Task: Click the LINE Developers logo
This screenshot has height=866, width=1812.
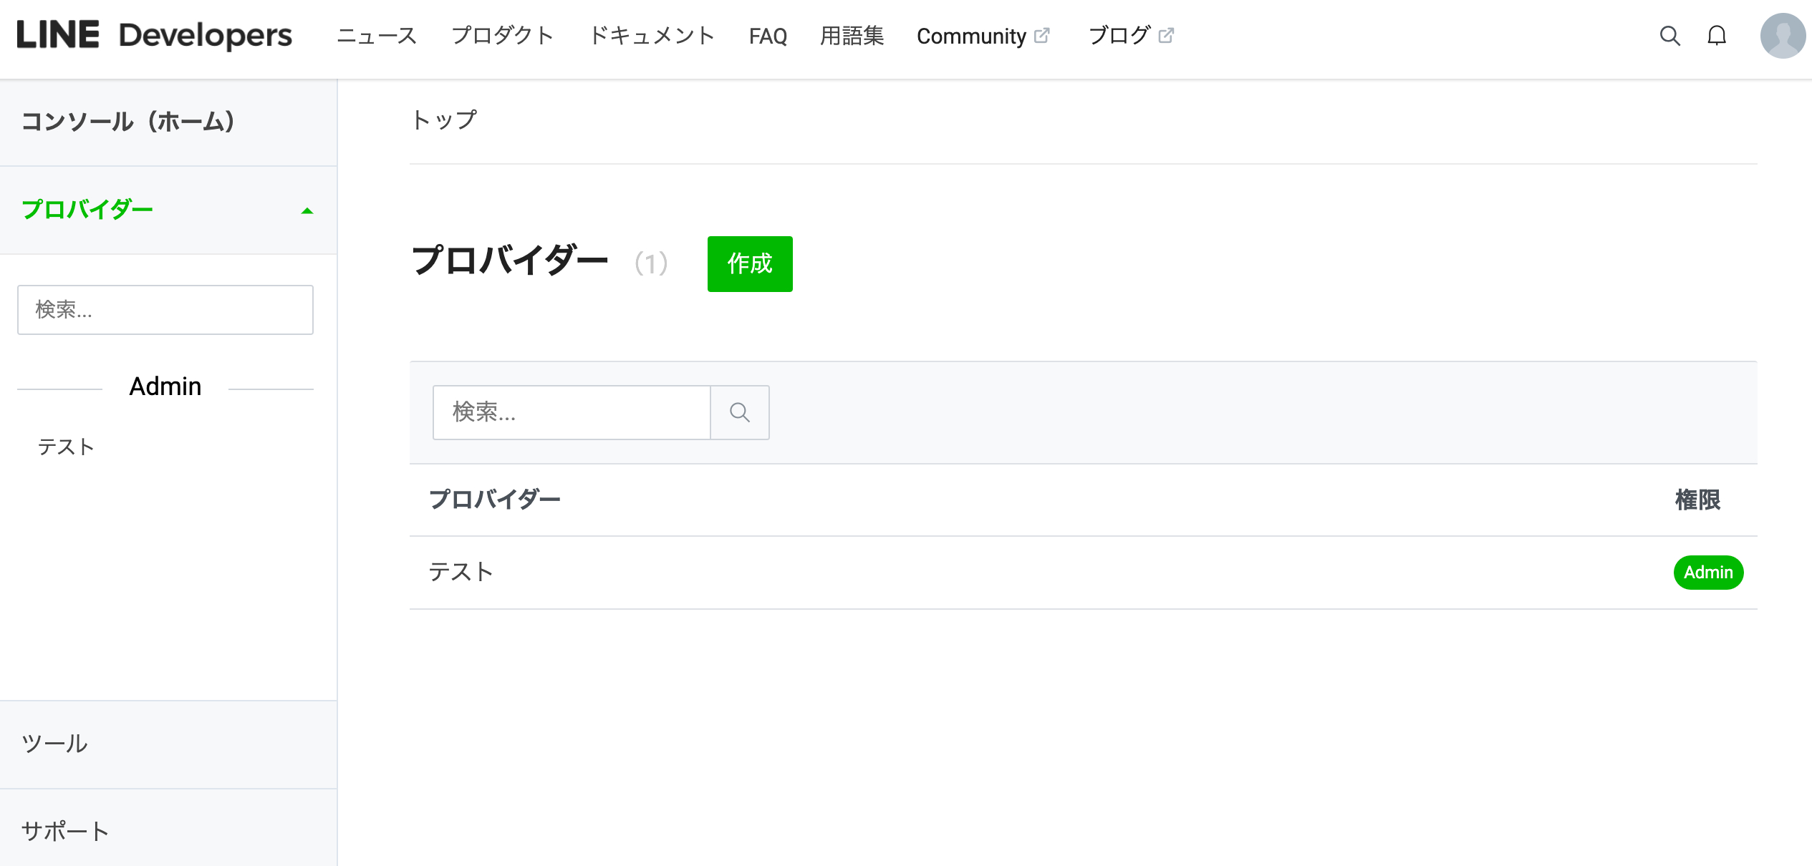Action: (x=153, y=34)
